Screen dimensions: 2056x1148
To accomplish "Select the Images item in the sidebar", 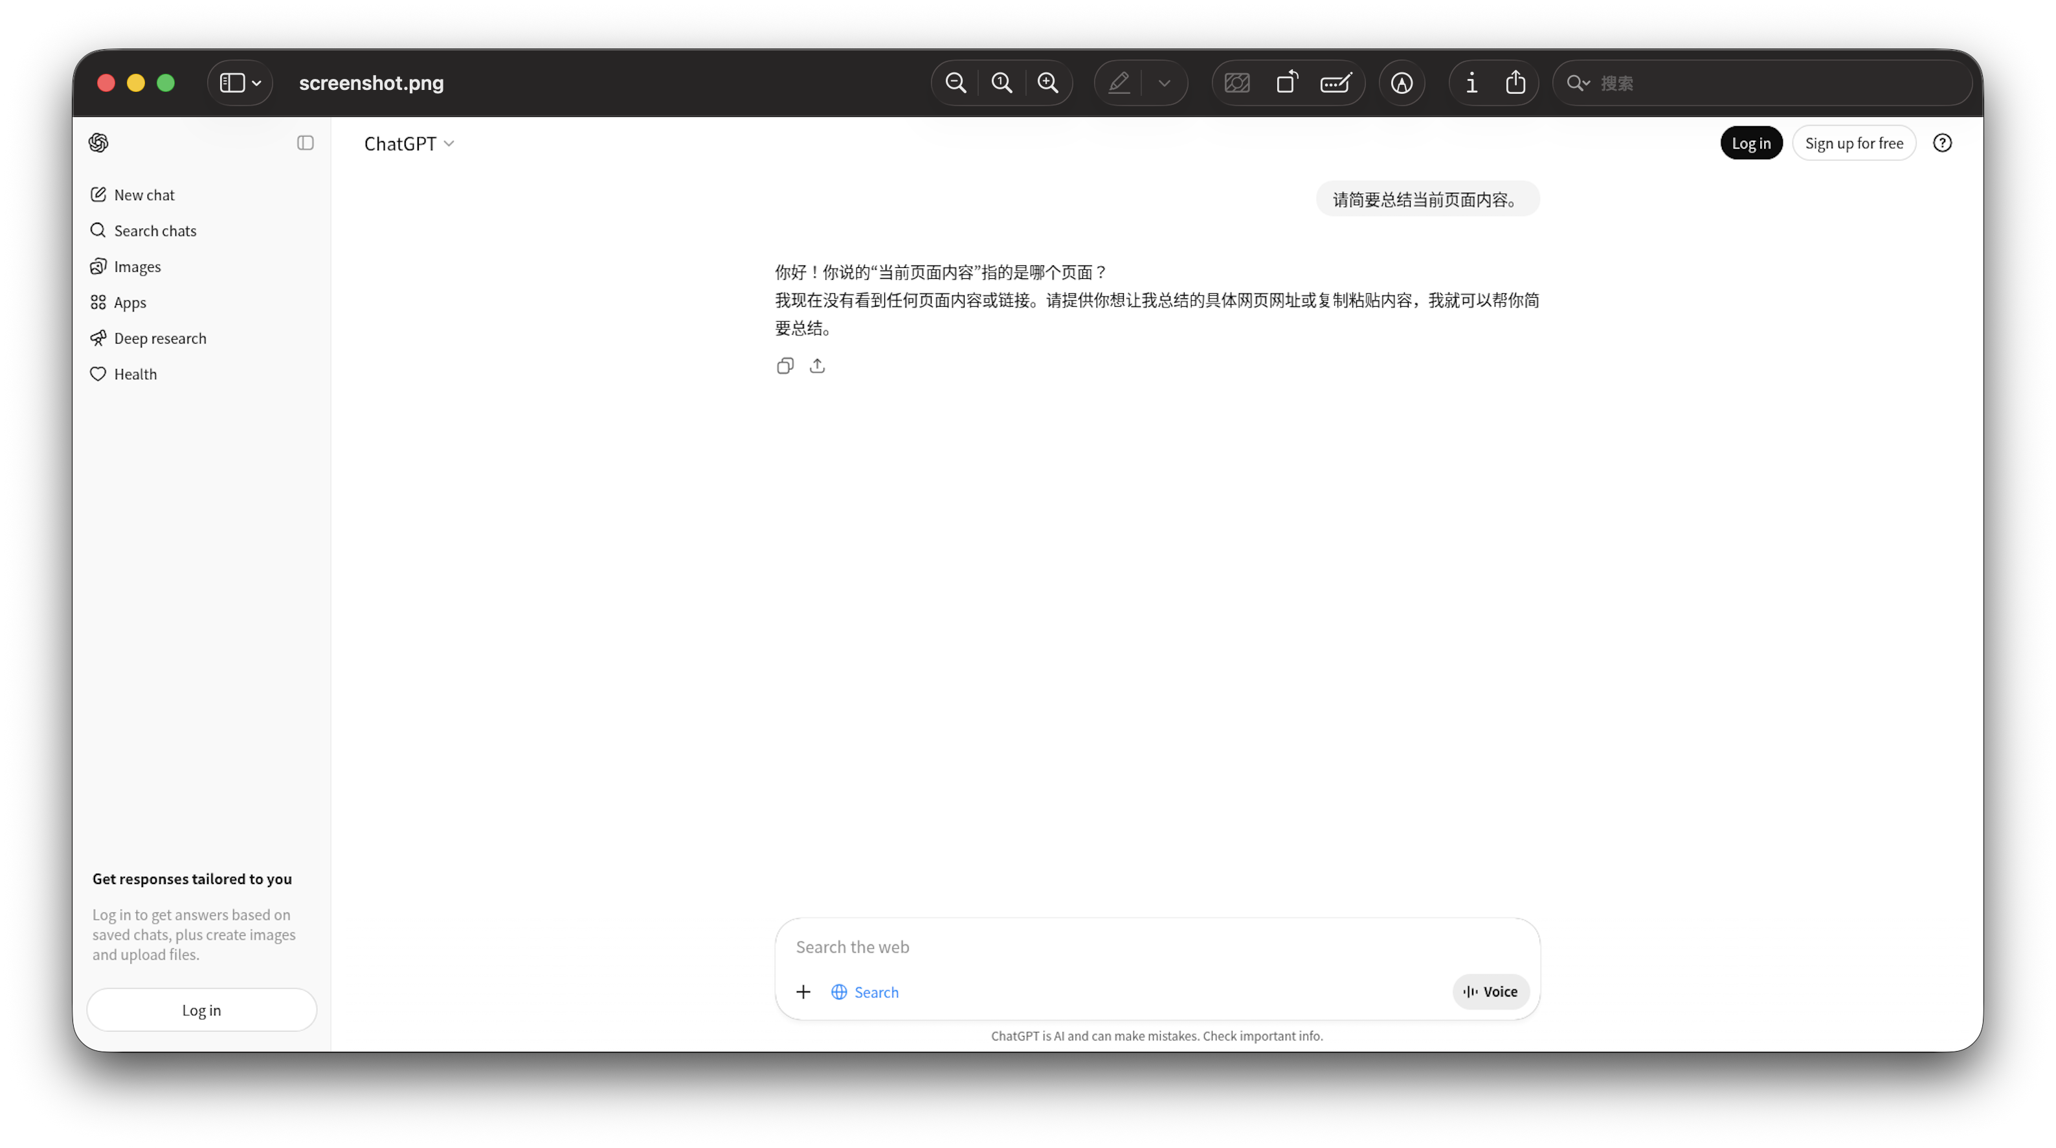I will click(137, 266).
